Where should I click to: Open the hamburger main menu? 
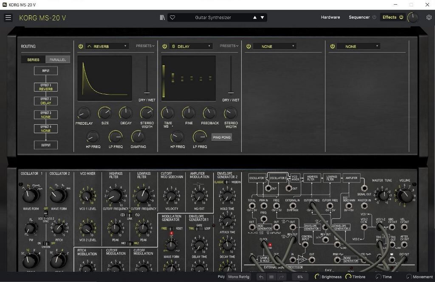(x=8, y=18)
